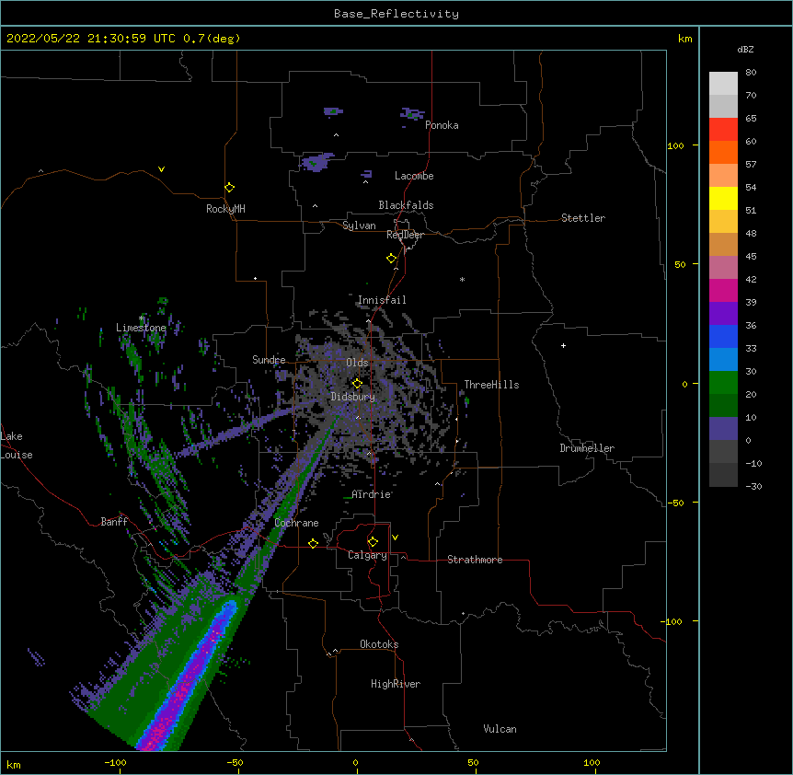793x775 pixels.
Task: Click the Stettler label
Action: tap(583, 218)
